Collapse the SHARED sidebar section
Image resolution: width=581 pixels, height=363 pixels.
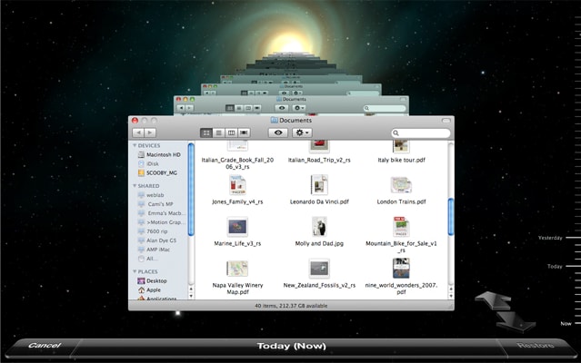[135, 185]
